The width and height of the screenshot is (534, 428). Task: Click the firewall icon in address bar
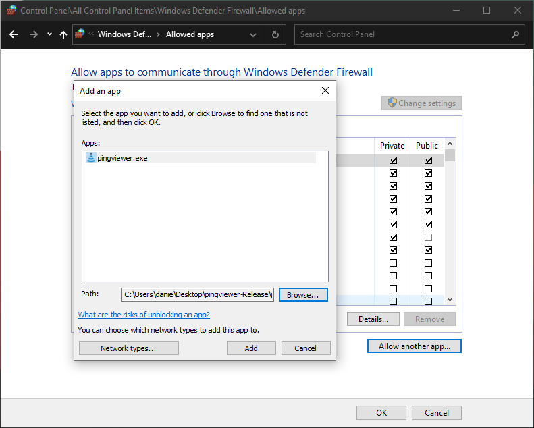(x=80, y=34)
